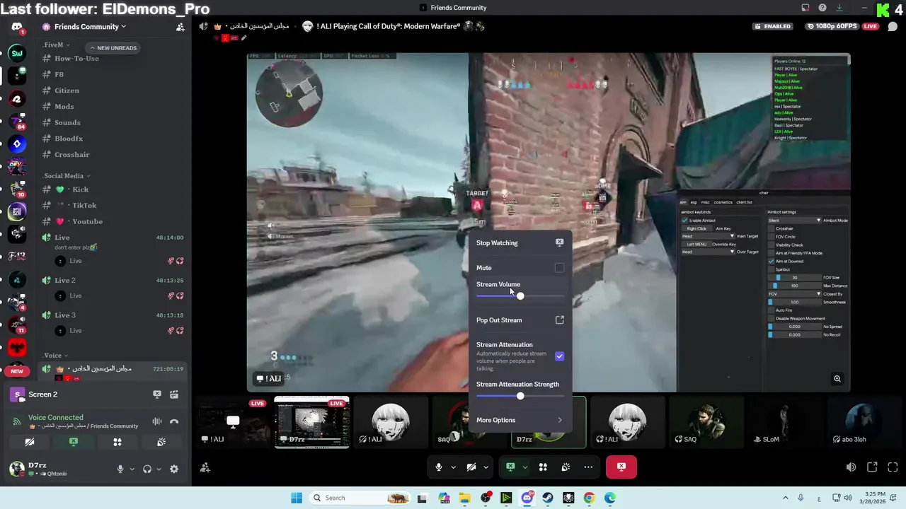Open noise suppression icon next to Voice Connected
The height and width of the screenshot is (509, 906).
point(157,421)
